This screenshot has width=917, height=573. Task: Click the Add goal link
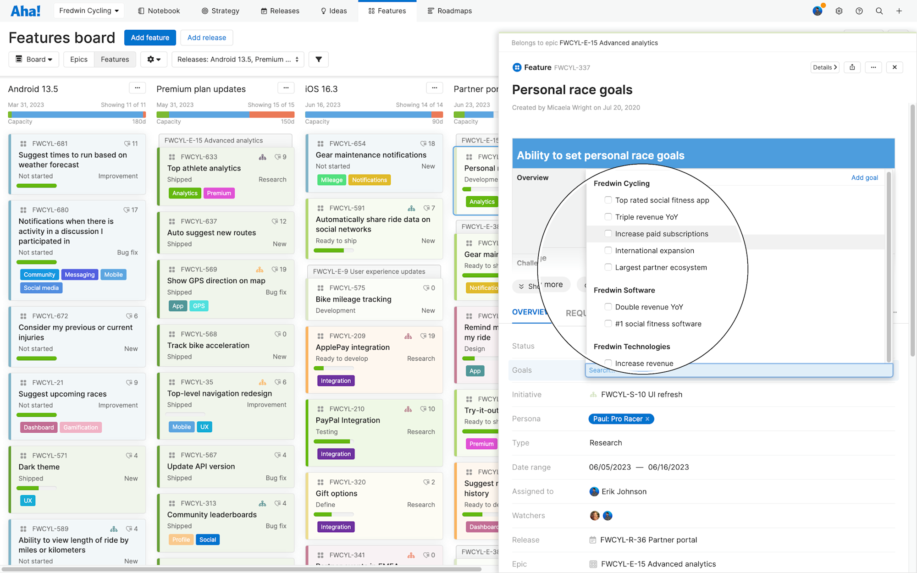[x=864, y=178]
